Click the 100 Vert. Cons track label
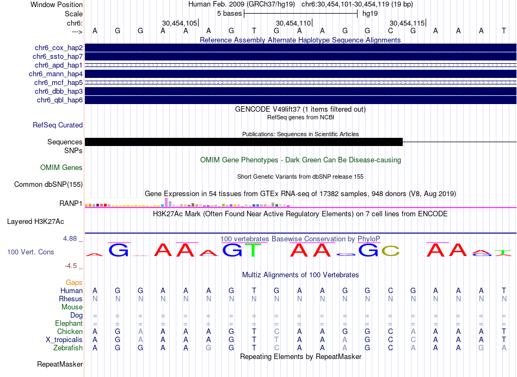The height and width of the screenshot is (377, 517). 30,252
